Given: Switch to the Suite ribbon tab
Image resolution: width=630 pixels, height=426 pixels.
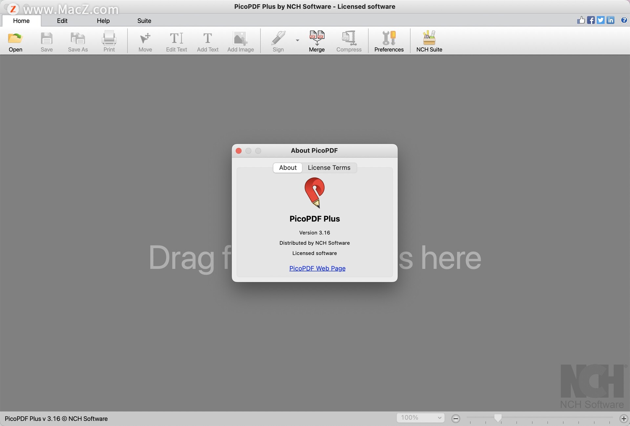Looking at the screenshot, I should (144, 21).
